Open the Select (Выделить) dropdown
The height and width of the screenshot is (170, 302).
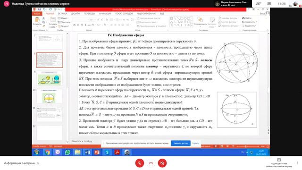(249, 26)
